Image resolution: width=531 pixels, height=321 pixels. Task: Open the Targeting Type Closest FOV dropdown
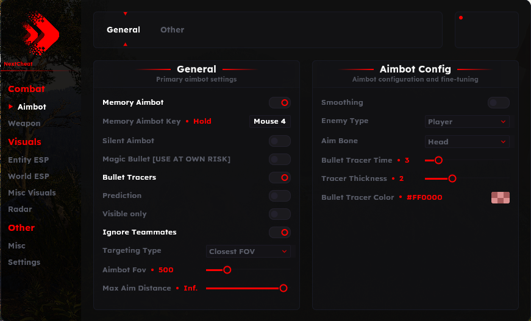point(248,251)
